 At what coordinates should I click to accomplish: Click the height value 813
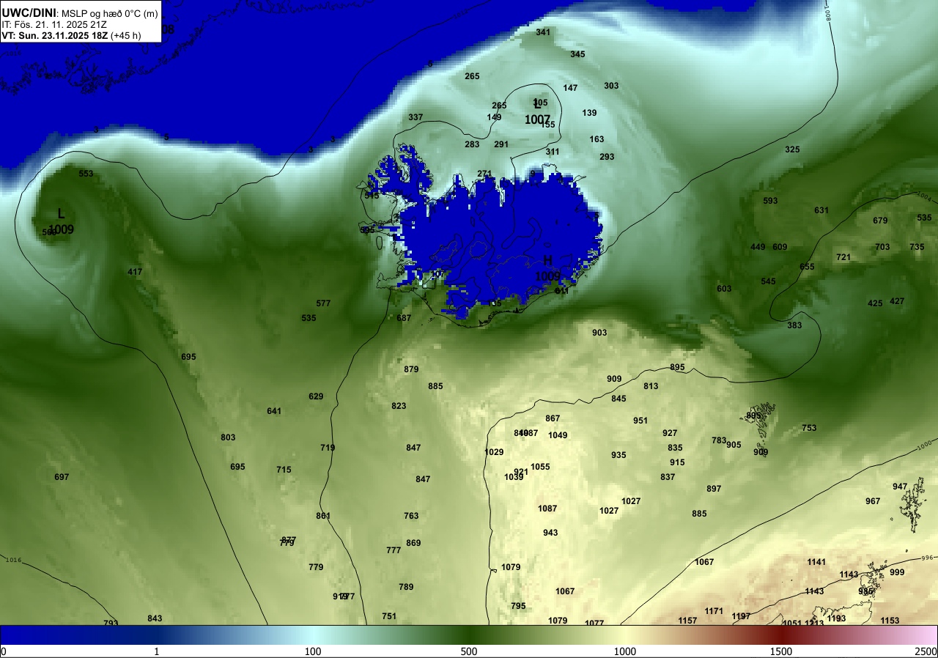[x=651, y=386]
